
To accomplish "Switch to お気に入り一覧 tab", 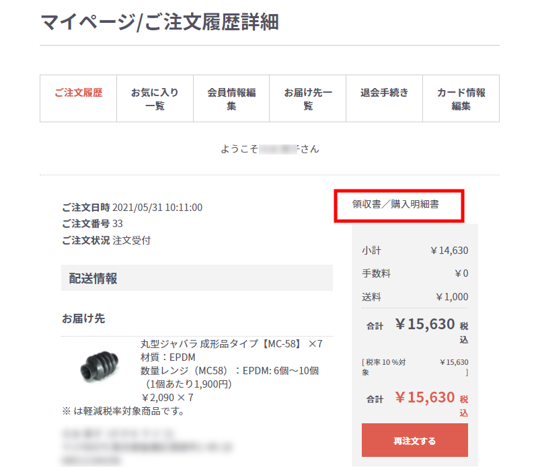I will tap(155, 99).
